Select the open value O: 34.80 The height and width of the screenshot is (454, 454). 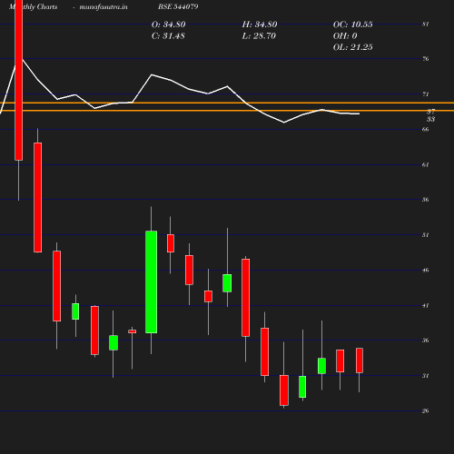[x=168, y=25]
